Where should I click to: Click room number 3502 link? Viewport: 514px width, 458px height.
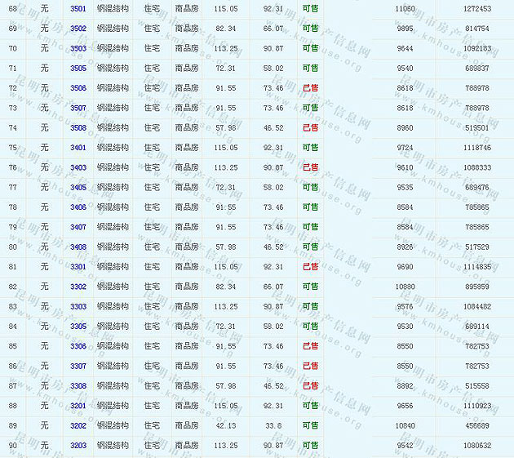pos(78,28)
